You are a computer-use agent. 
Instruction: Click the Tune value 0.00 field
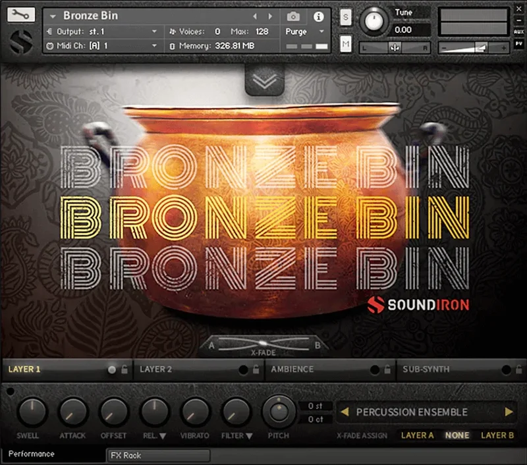tap(411, 30)
